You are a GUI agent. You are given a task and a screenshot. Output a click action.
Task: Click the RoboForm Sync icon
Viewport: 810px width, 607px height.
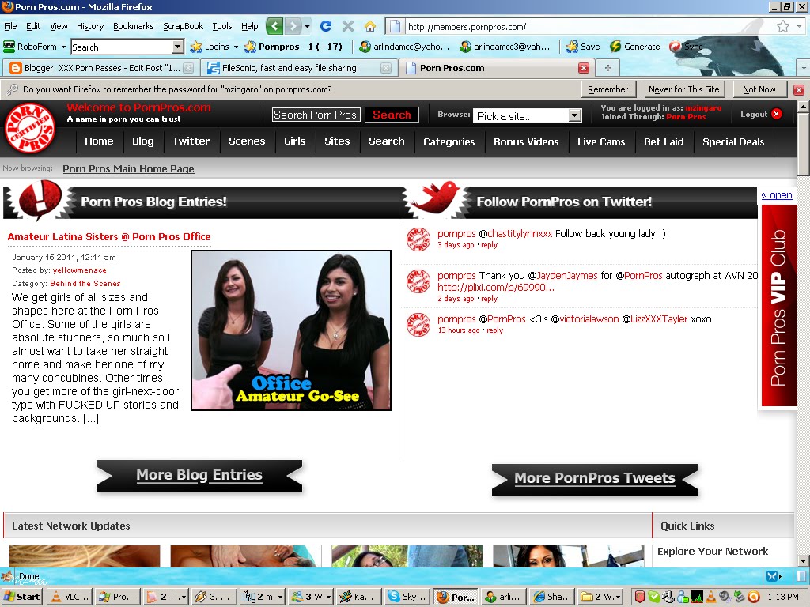click(x=686, y=47)
